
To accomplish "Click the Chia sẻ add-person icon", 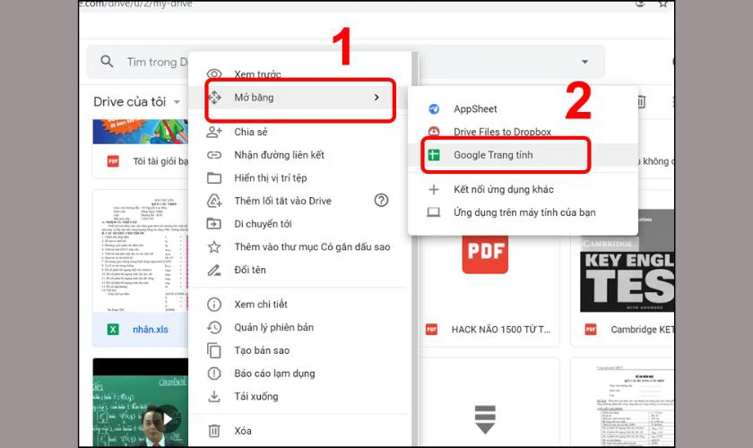I will pyautogui.click(x=214, y=132).
